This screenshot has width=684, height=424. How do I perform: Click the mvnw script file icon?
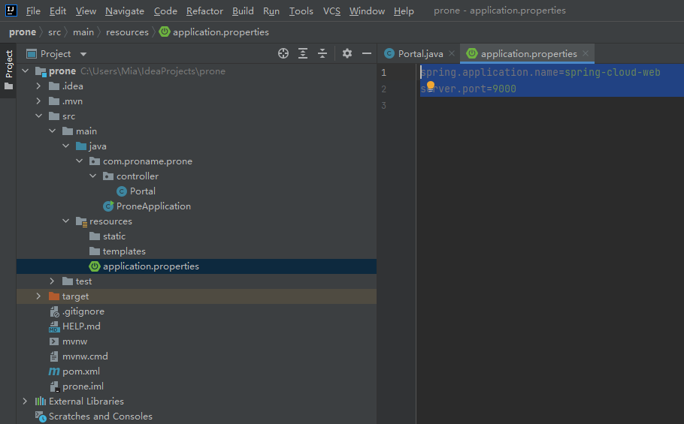click(53, 341)
